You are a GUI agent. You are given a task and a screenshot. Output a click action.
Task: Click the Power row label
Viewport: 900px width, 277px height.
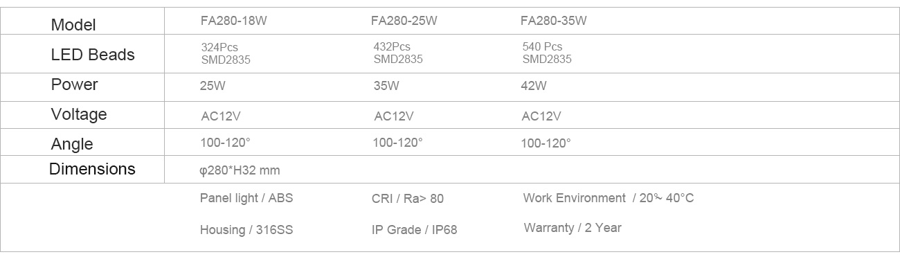point(75,84)
